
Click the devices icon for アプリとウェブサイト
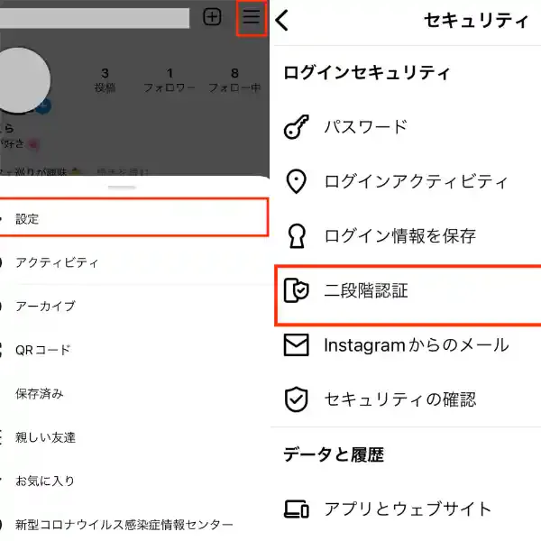(297, 509)
